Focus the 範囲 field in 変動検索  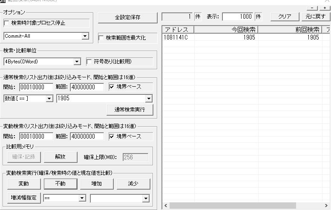87,136
